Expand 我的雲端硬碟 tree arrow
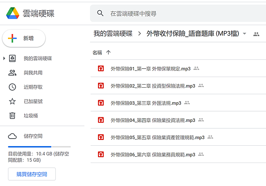Viewport: 266px width, 186px height. click(x=4, y=58)
